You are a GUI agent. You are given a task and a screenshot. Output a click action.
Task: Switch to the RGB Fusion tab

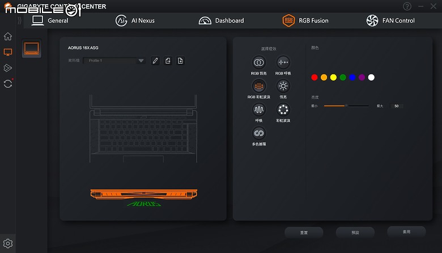(305, 20)
